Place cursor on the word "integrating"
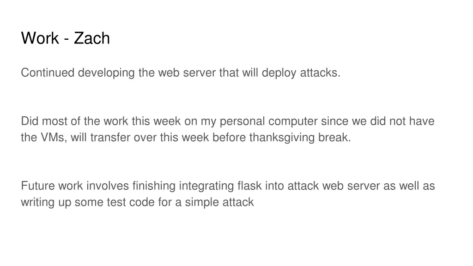473x266 pixels. [x=206, y=186]
